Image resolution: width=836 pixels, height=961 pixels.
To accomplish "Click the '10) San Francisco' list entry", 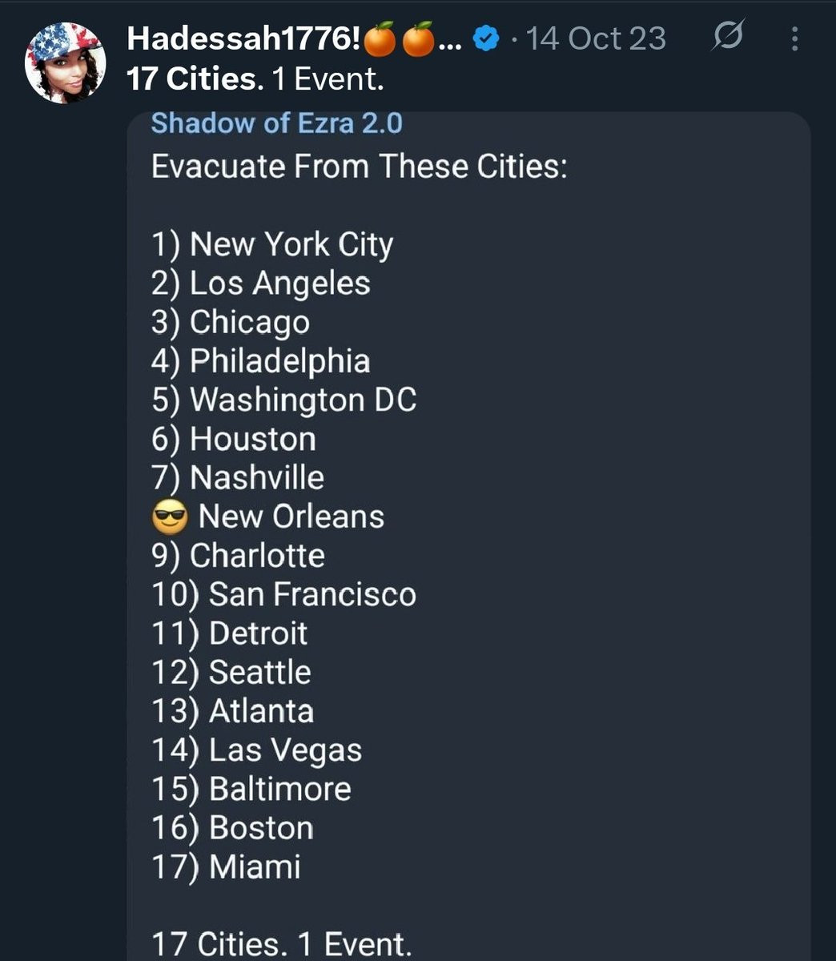I will pos(284,594).
